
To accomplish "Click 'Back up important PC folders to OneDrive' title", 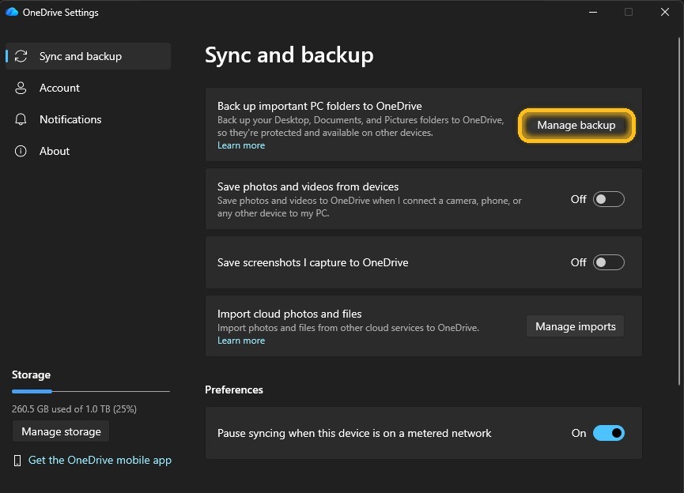I will click(x=319, y=106).
